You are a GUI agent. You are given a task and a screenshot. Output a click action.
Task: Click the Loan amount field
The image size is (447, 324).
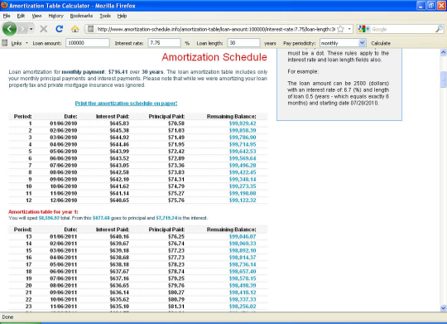(x=88, y=43)
